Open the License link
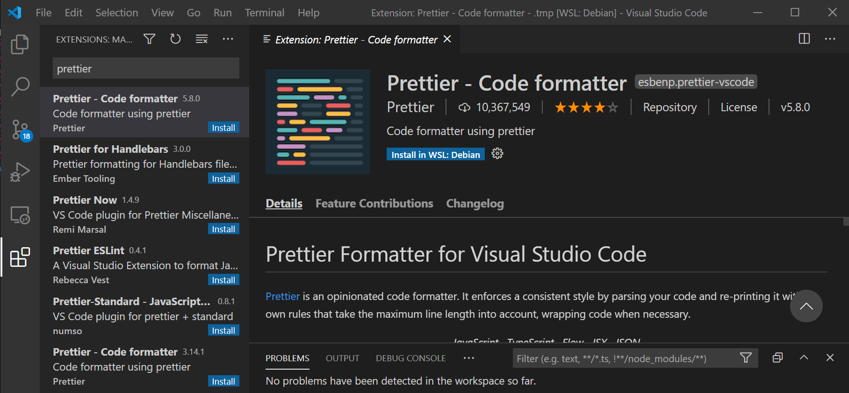This screenshot has height=393, width=849. [739, 107]
